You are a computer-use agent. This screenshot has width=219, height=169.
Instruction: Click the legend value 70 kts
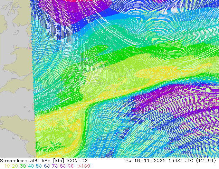55,166
